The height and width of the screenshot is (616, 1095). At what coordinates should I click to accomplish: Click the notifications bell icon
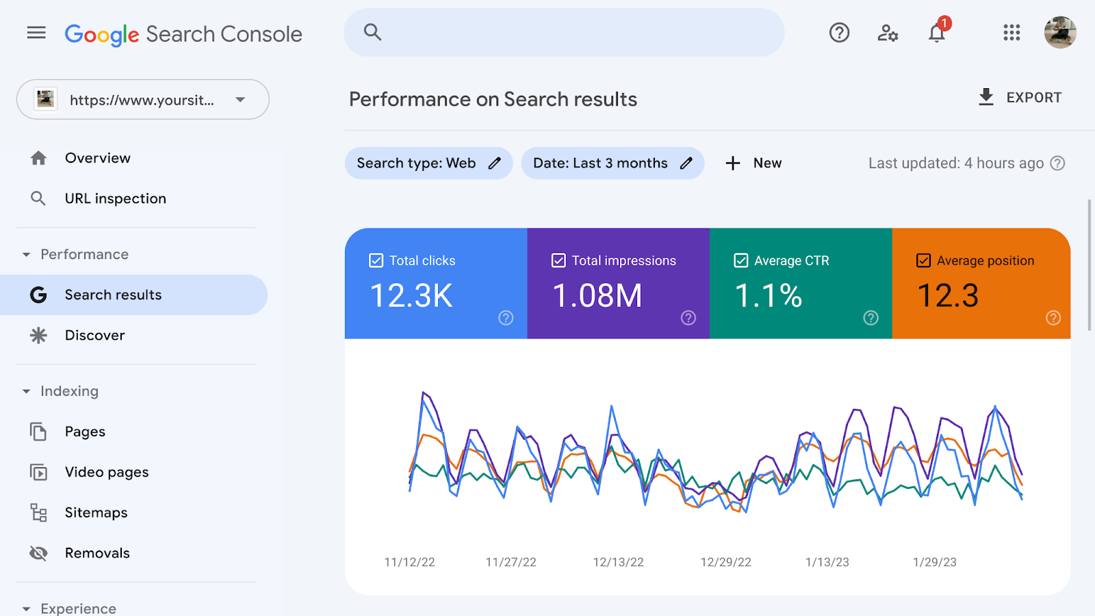pos(936,33)
